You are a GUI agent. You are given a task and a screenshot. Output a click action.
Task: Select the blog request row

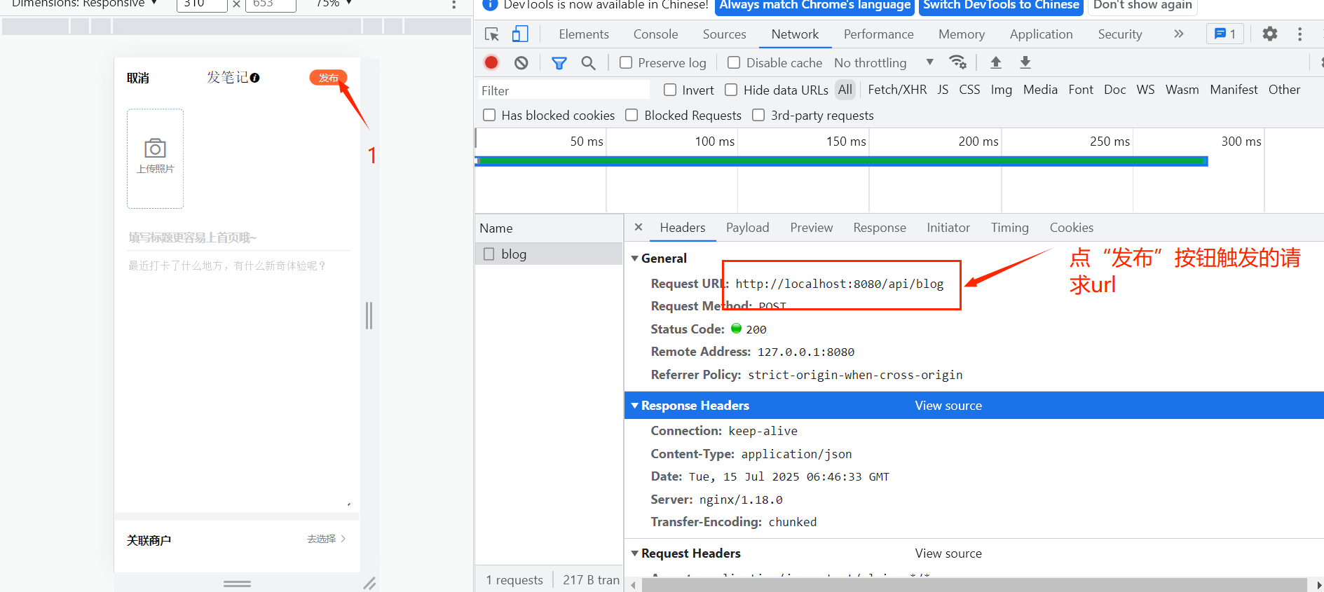[x=549, y=254]
